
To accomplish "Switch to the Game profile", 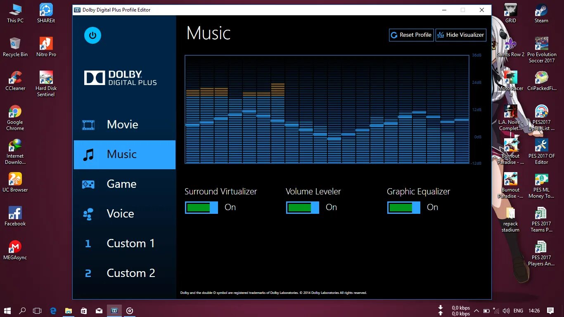I will pos(125,184).
